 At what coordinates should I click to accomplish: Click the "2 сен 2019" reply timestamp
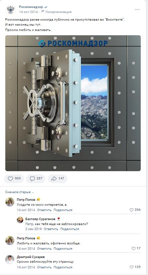click(x=34, y=229)
